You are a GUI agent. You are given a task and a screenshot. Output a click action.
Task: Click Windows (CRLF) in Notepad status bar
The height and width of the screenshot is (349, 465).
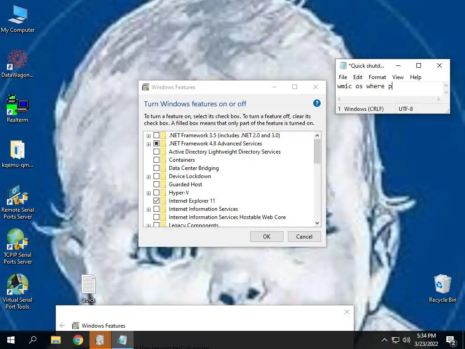point(364,109)
